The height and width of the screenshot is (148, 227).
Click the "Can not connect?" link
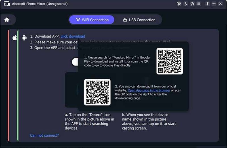point(44,136)
